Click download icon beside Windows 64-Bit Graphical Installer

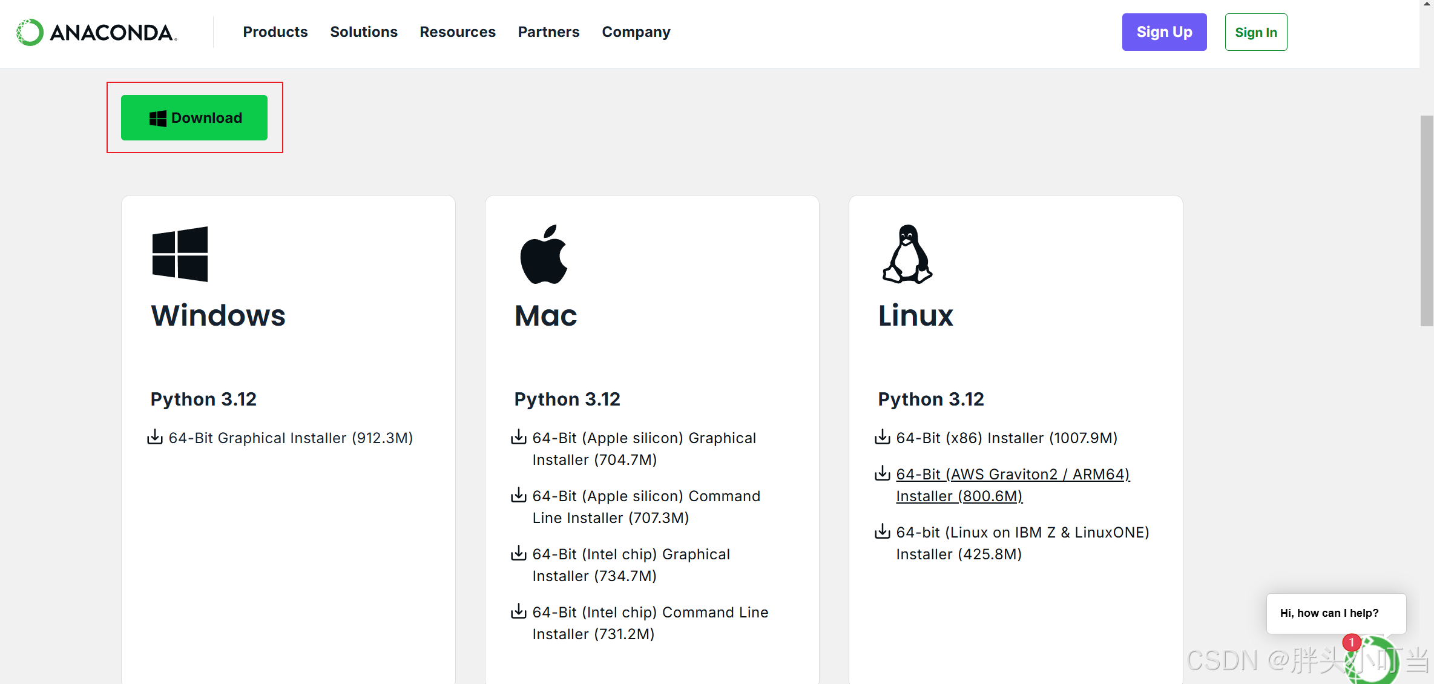155,437
